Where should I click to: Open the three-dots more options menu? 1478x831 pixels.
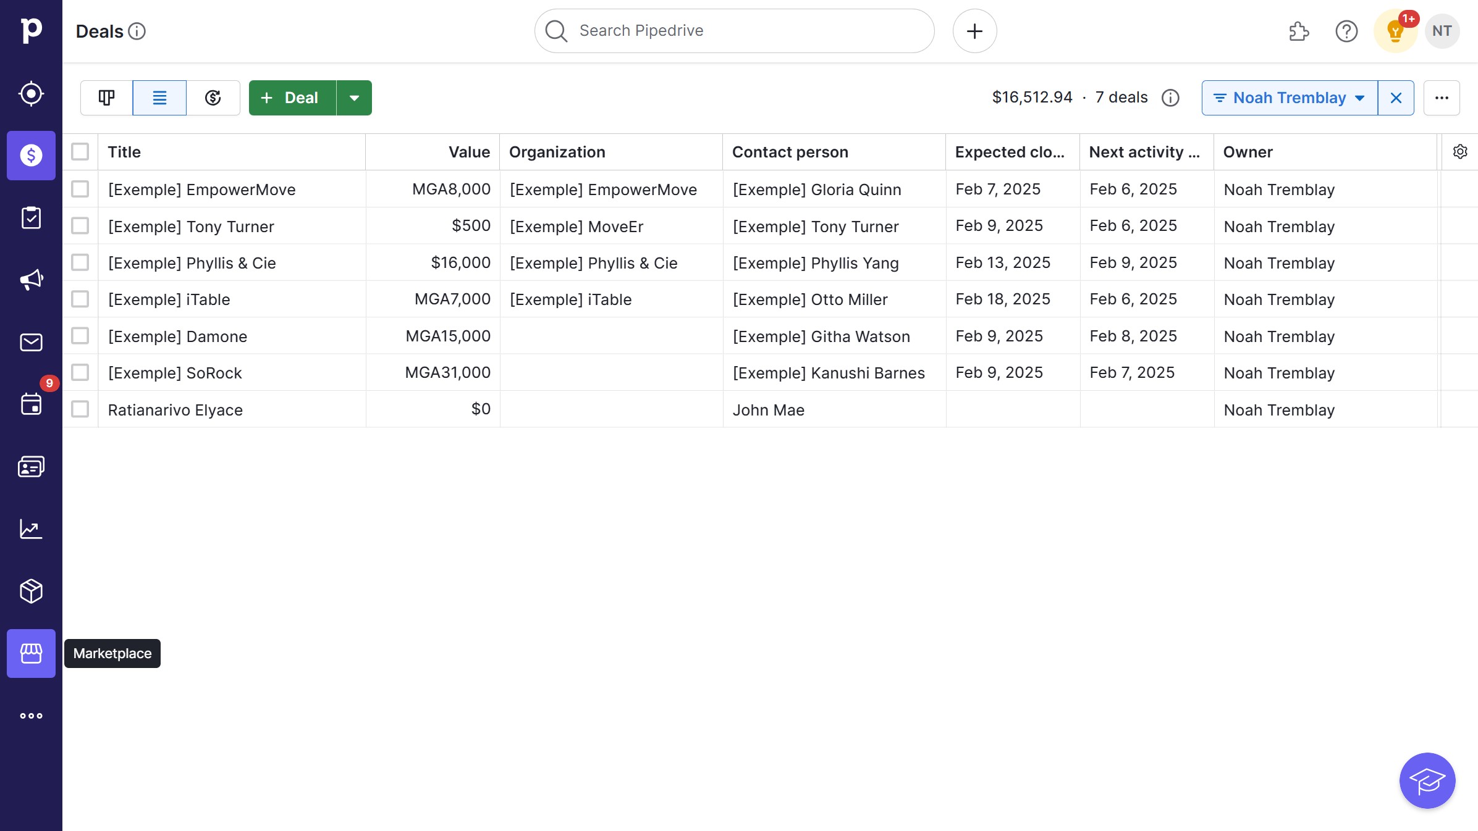(x=1441, y=98)
